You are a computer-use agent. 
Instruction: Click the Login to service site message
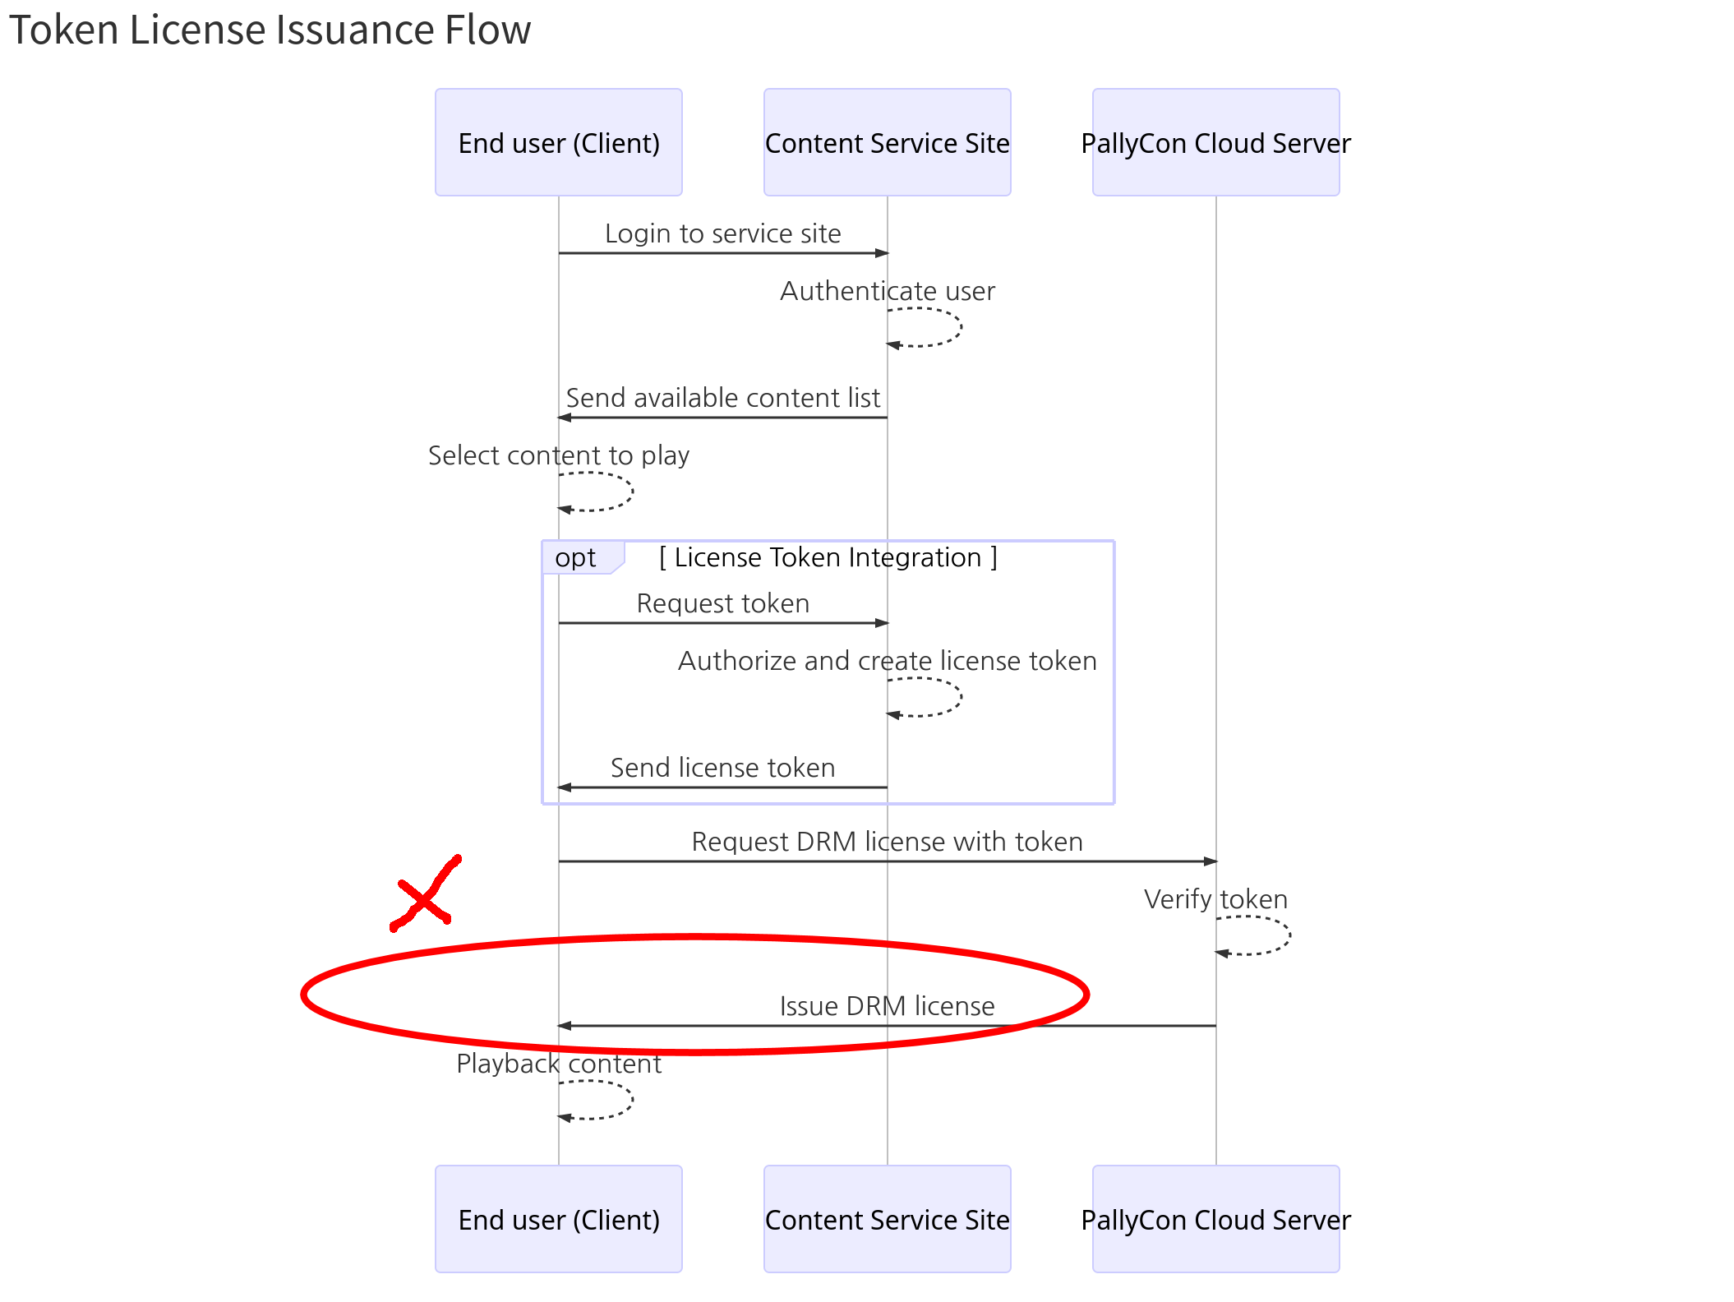tap(722, 234)
